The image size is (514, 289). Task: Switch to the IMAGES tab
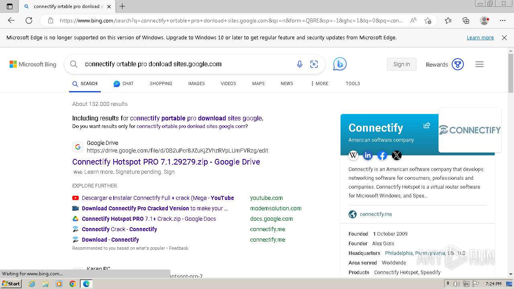coord(196,83)
